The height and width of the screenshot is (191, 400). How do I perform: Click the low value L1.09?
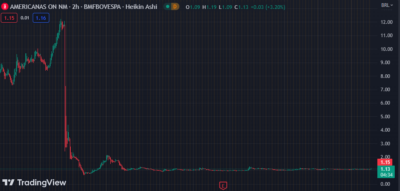pyautogui.click(x=225, y=7)
